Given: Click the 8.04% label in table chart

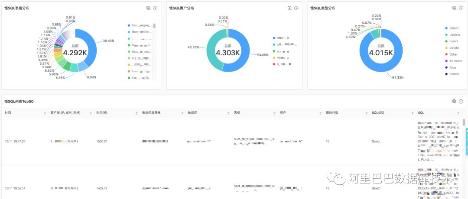Looking at the screenshot, I should (91, 77).
